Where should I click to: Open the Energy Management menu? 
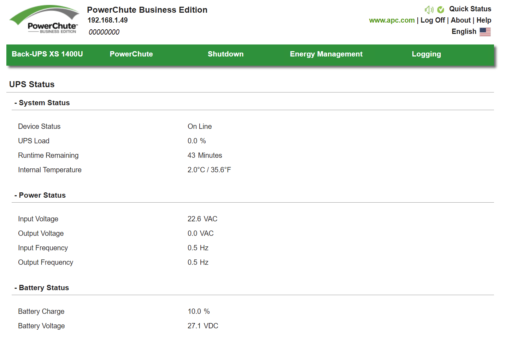pos(326,54)
